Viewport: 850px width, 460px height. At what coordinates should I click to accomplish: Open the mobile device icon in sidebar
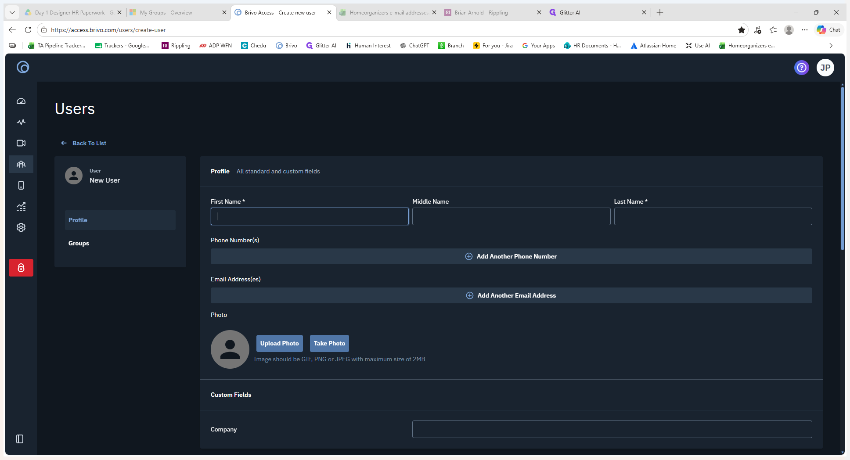(21, 185)
